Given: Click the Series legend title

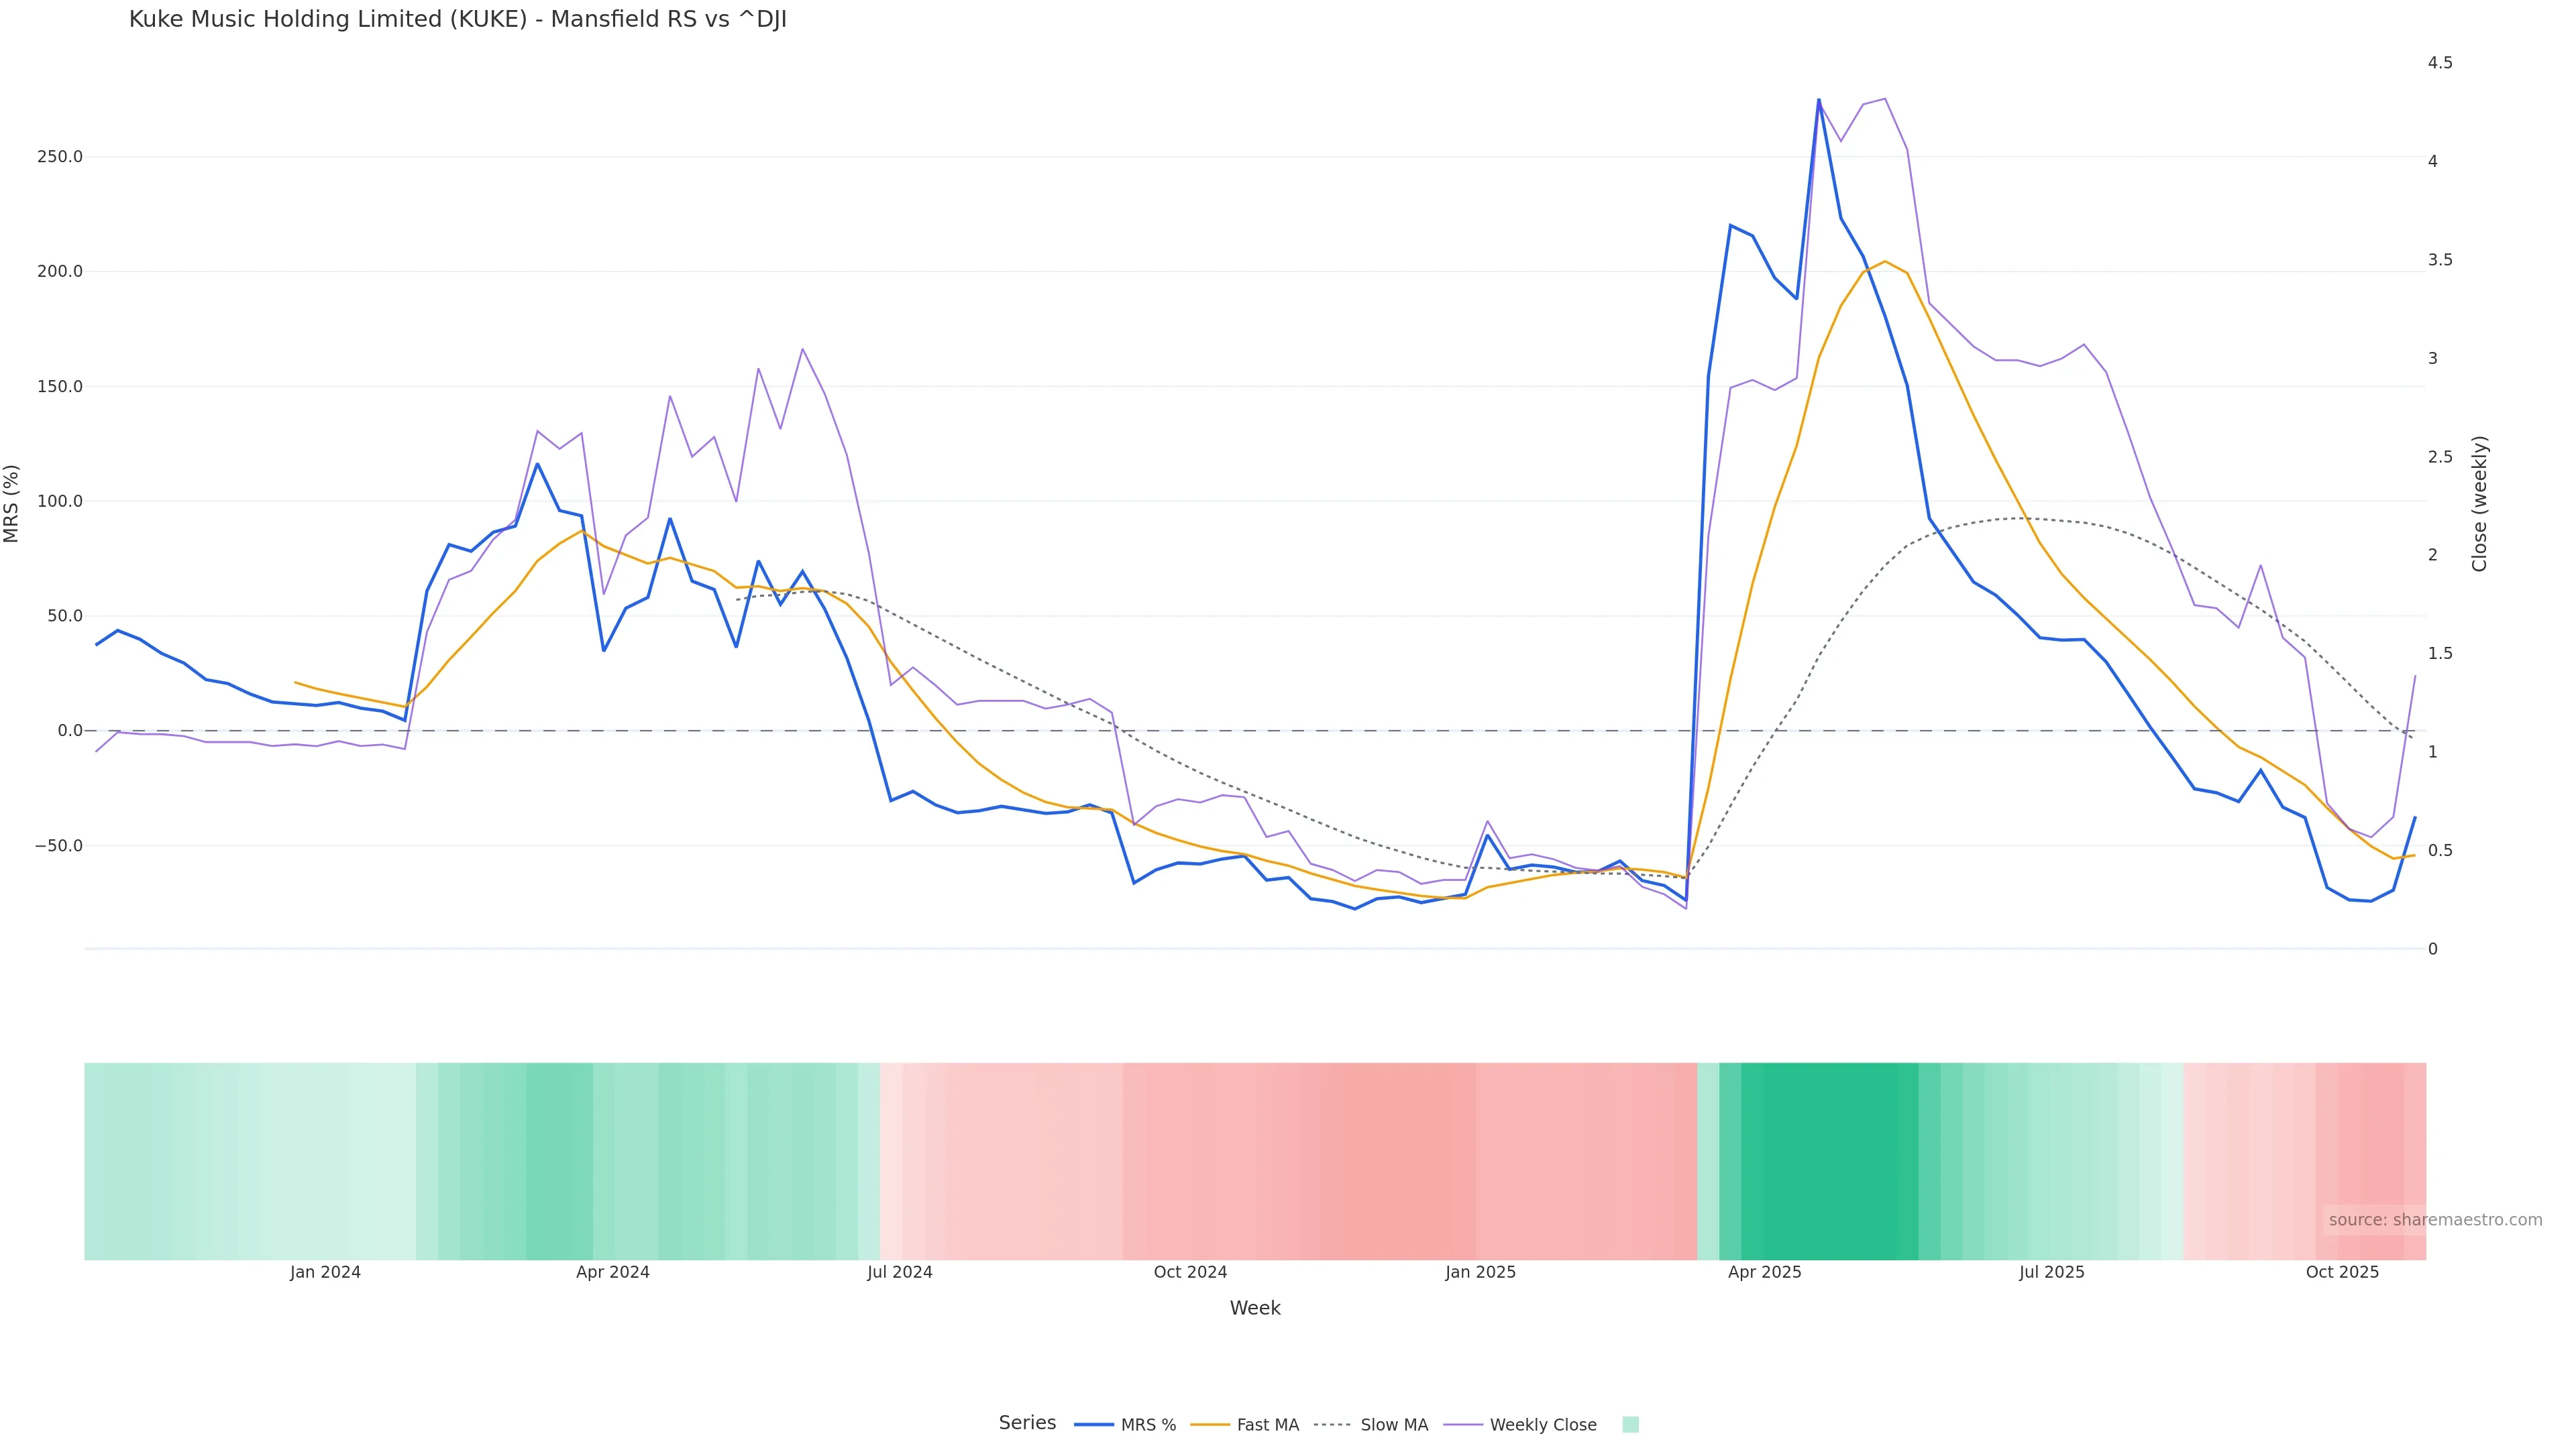Looking at the screenshot, I should point(1027,1423).
